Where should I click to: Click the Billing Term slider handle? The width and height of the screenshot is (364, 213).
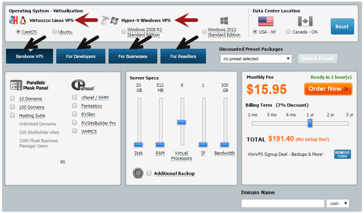(310, 123)
